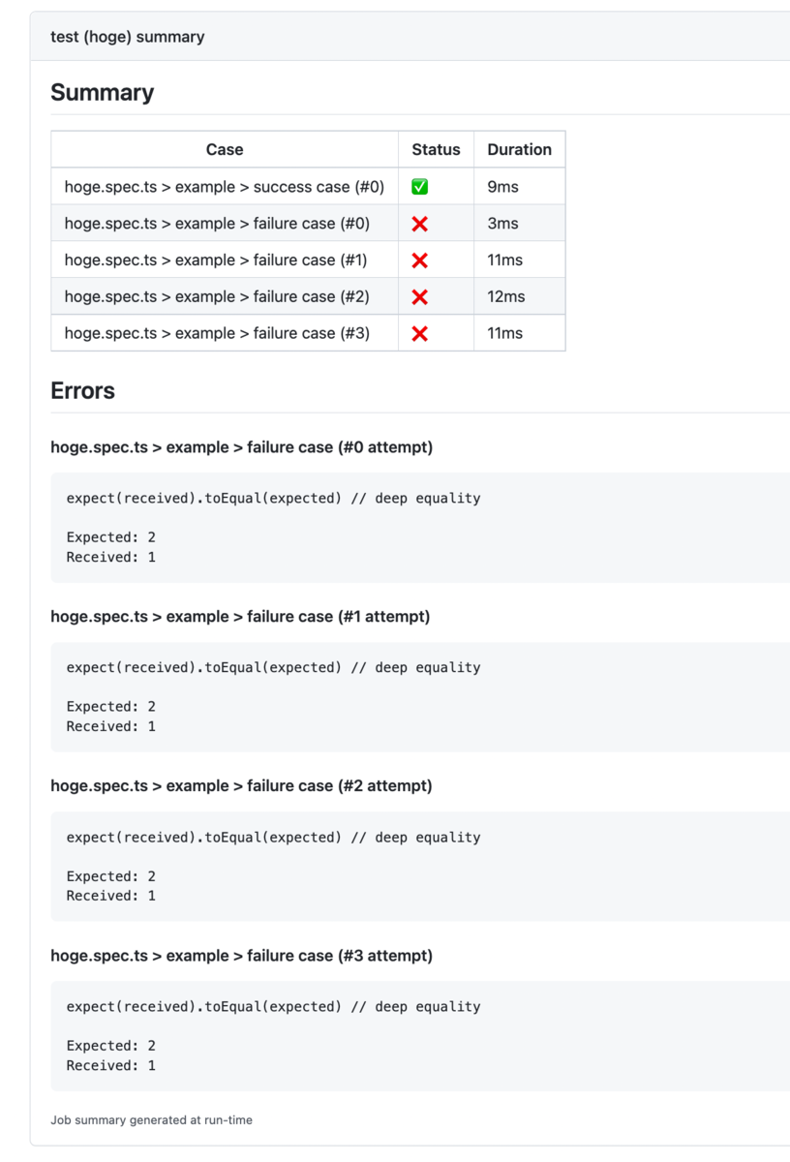Click the Duration column header
The height and width of the screenshot is (1162, 790).
[x=519, y=150]
